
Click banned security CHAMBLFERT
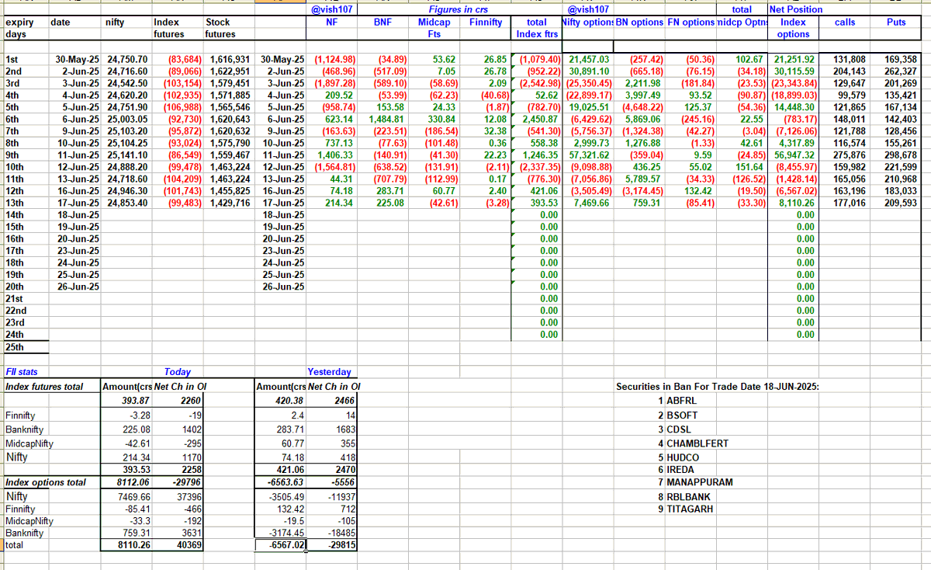698,443
